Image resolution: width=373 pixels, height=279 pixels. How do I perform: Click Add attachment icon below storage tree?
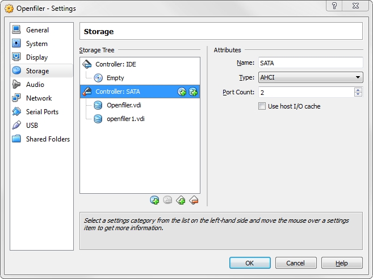154,200
